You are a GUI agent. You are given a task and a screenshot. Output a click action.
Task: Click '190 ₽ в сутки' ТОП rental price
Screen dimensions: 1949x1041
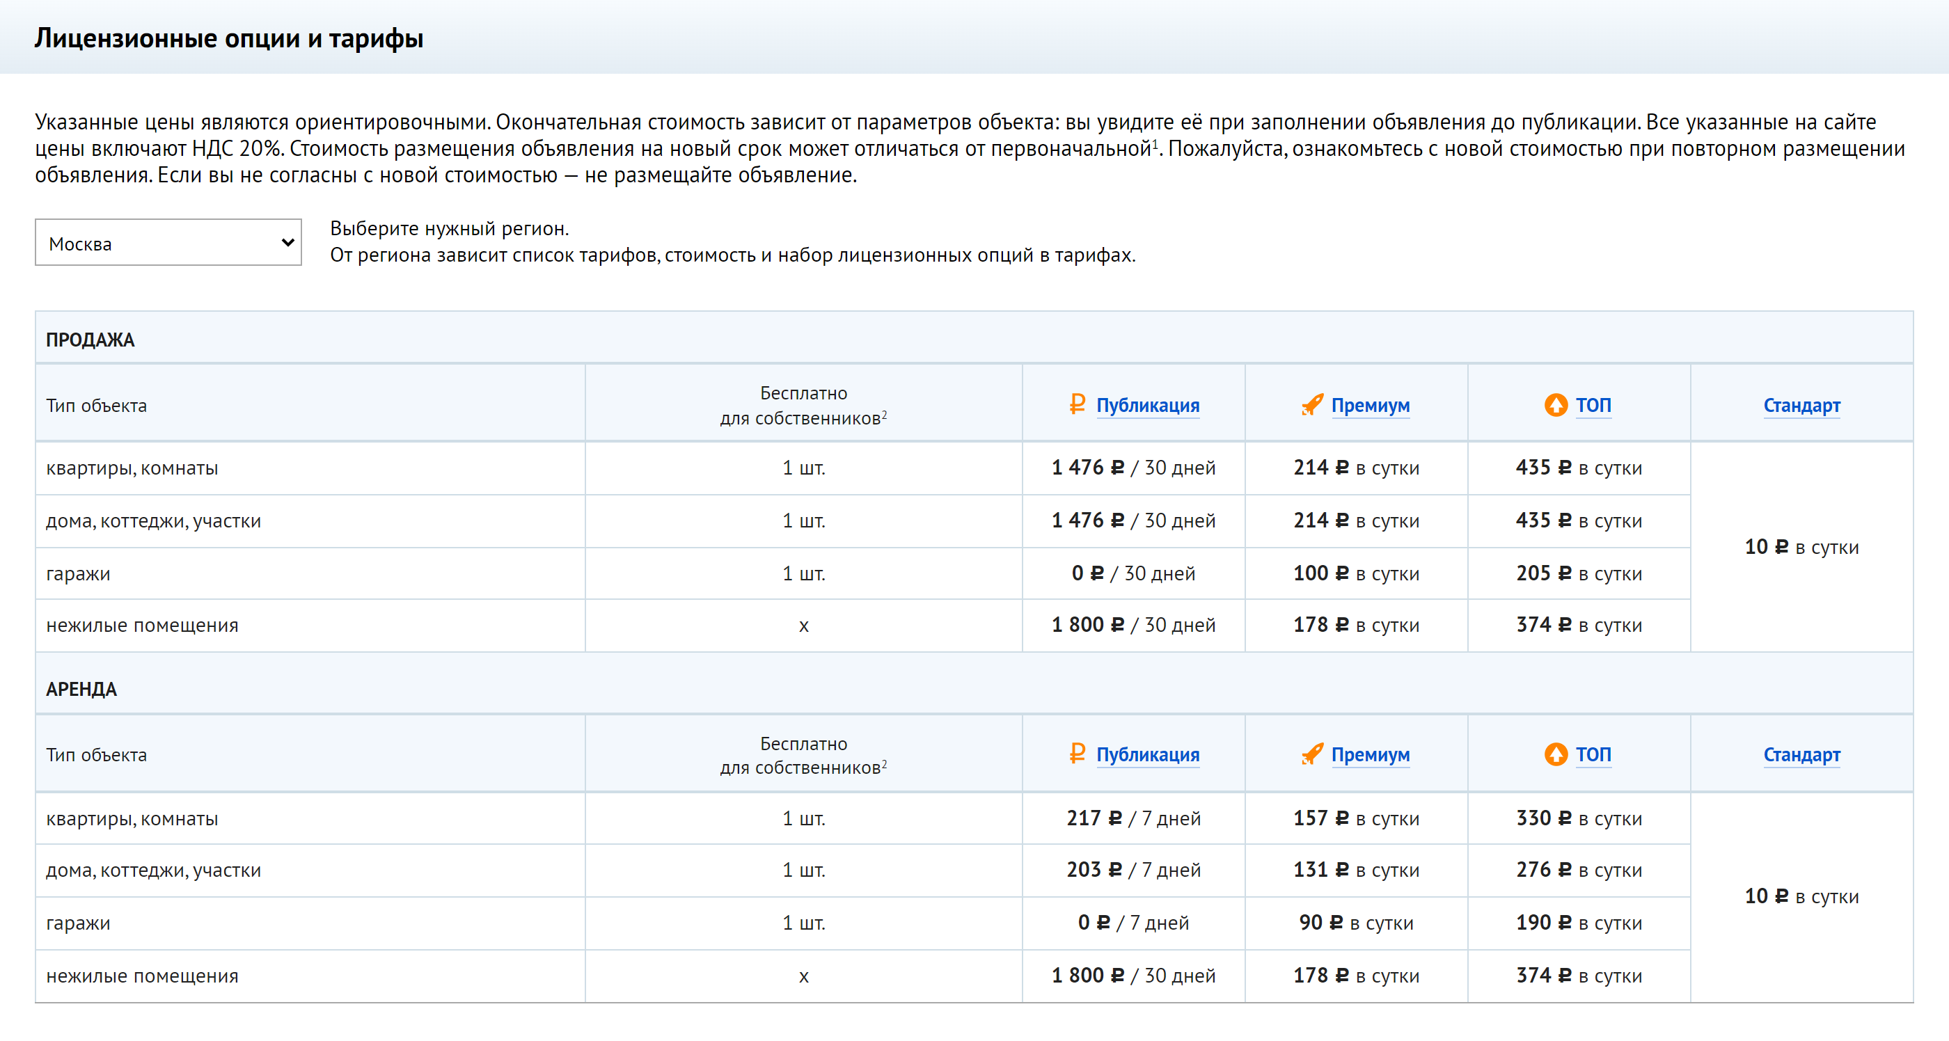1579,923
